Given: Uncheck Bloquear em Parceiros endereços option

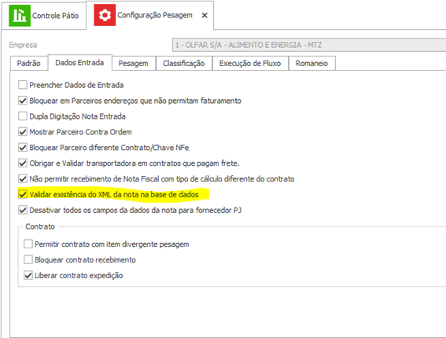Looking at the screenshot, I should [x=23, y=101].
